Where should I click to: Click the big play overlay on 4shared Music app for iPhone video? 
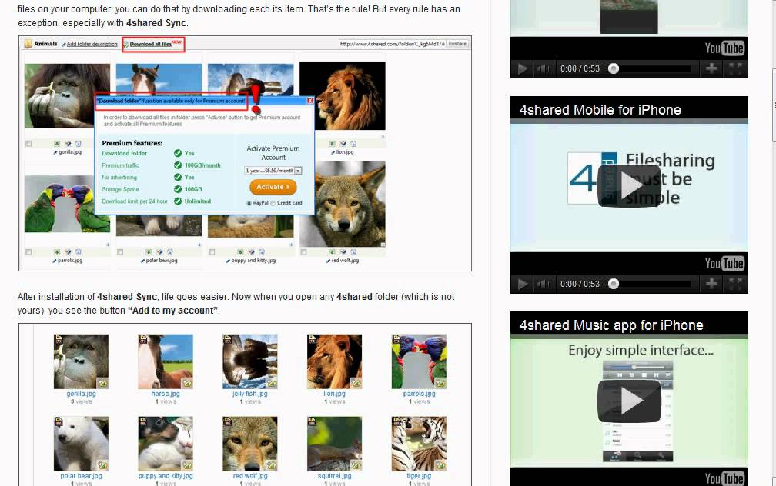pos(629,401)
